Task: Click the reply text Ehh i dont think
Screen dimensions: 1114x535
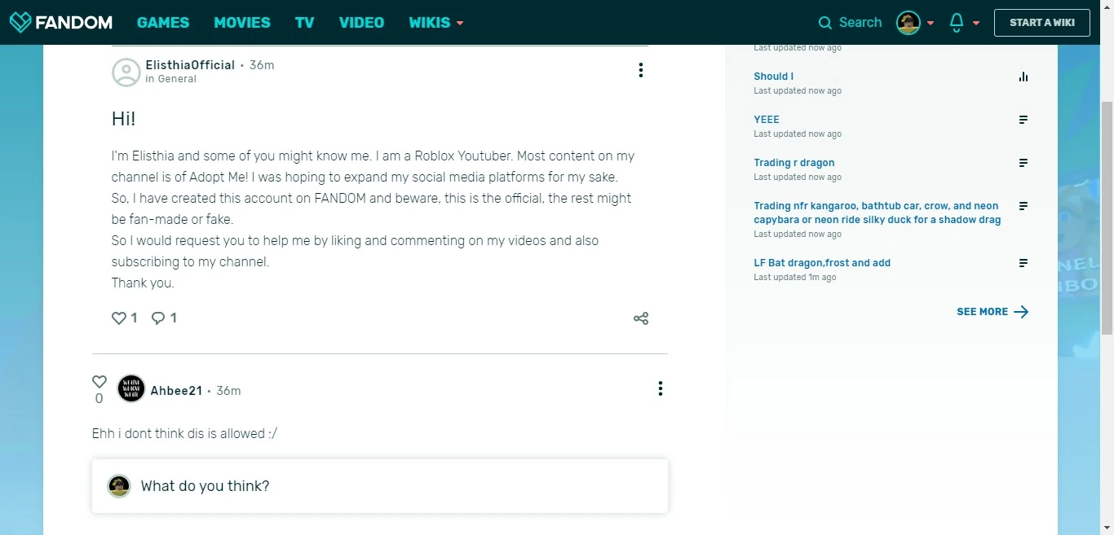Action: (184, 433)
